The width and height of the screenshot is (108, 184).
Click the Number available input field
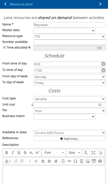(70, 42)
